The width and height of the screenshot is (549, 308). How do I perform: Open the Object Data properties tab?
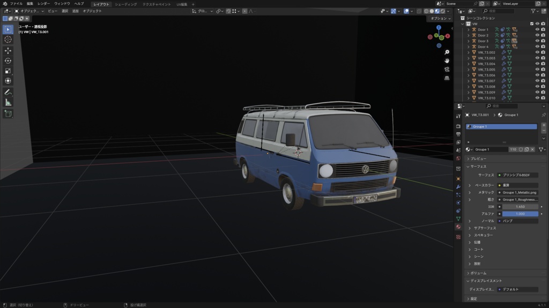(x=458, y=219)
